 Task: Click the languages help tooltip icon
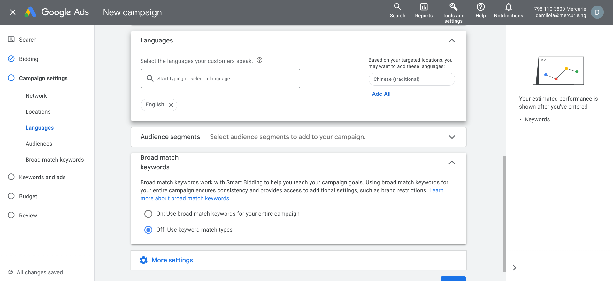point(260,60)
